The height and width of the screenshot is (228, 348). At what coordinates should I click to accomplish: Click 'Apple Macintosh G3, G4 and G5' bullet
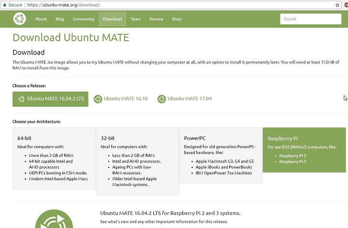coord(225,161)
